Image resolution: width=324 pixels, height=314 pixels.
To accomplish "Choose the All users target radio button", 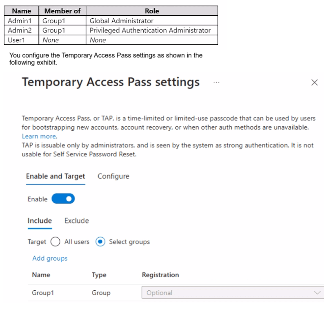I will [55, 242].
